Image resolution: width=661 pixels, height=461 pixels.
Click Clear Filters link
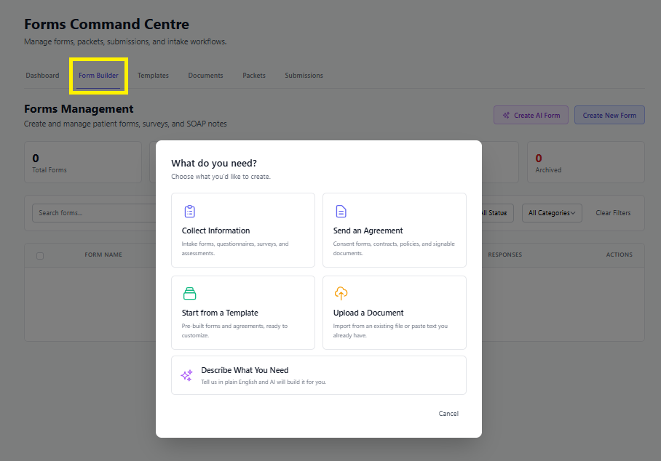click(x=613, y=213)
